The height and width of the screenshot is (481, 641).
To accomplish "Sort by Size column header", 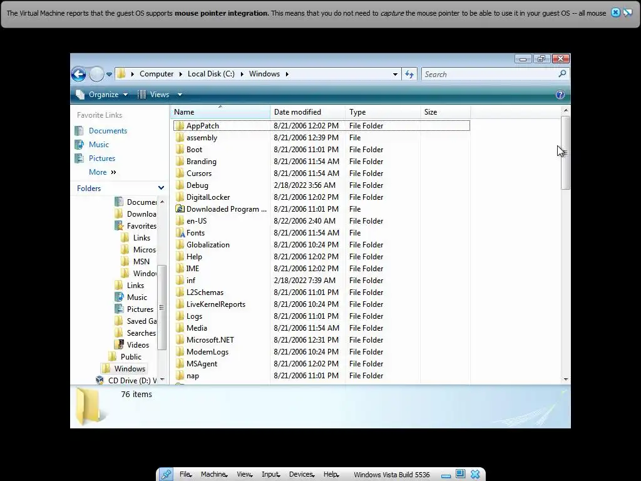I will 445,112.
